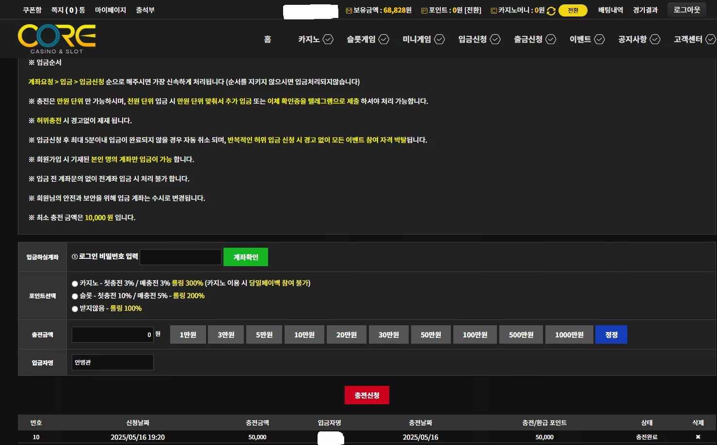Open the 고객센터 dropdown chevron

tap(711, 39)
